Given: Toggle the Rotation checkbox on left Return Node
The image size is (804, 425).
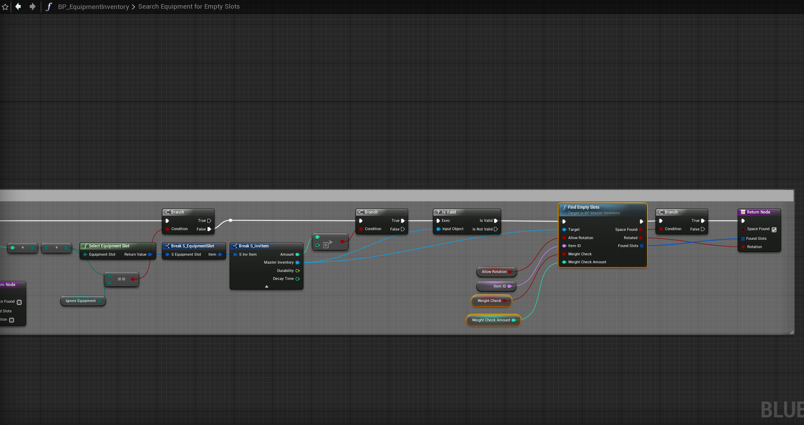Looking at the screenshot, I should pos(12,320).
